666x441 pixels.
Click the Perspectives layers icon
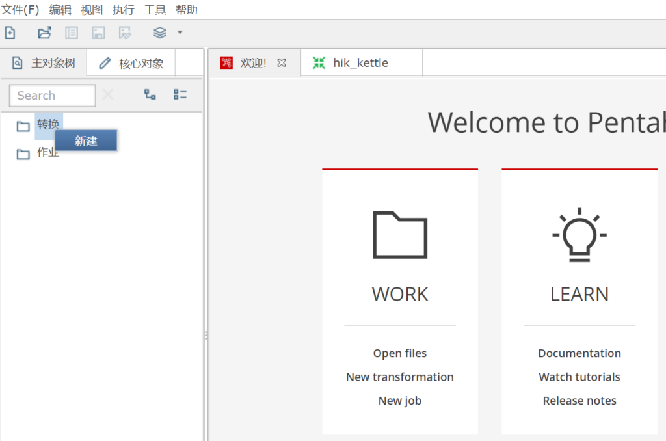pos(160,33)
